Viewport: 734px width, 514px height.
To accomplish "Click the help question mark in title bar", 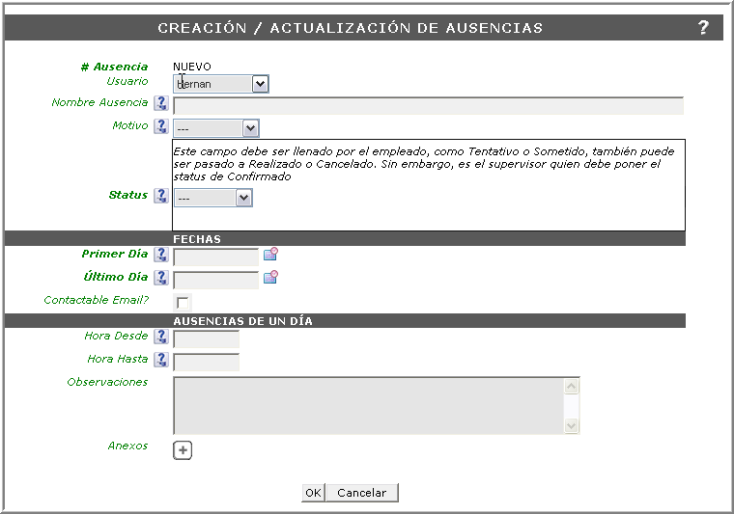I will (x=703, y=28).
